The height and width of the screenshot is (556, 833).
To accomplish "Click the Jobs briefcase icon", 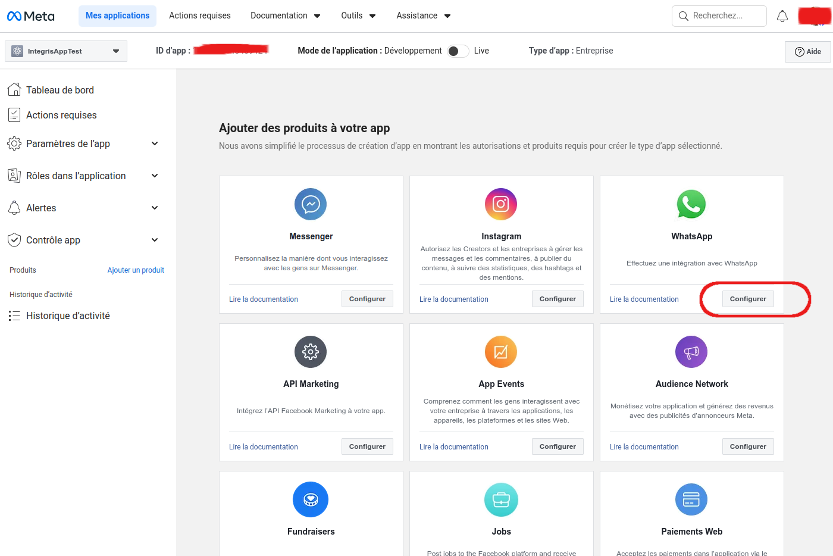I will tap(501, 499).
